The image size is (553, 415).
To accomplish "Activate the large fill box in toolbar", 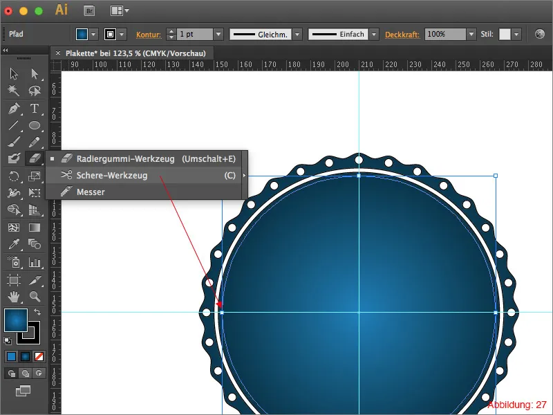I will click(15, 320).
